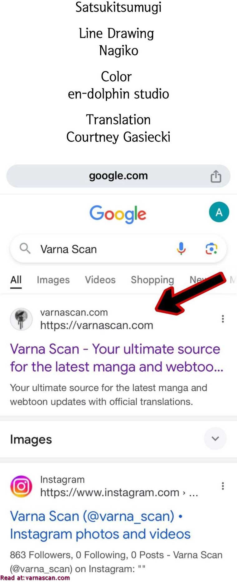
Task: Click the varnascan.com site favicon
Action: click(x=21, y=319)
